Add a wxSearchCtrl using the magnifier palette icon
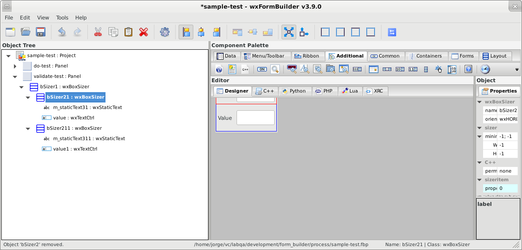522x250 pixels. tap(275, 69)
